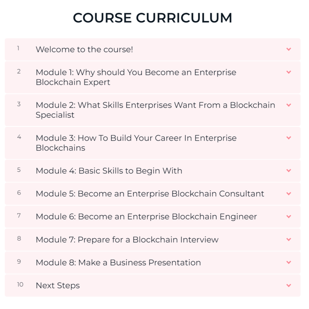
Task: Select Module 3: How To Build Your Career
Action: (x=136, y=143)
